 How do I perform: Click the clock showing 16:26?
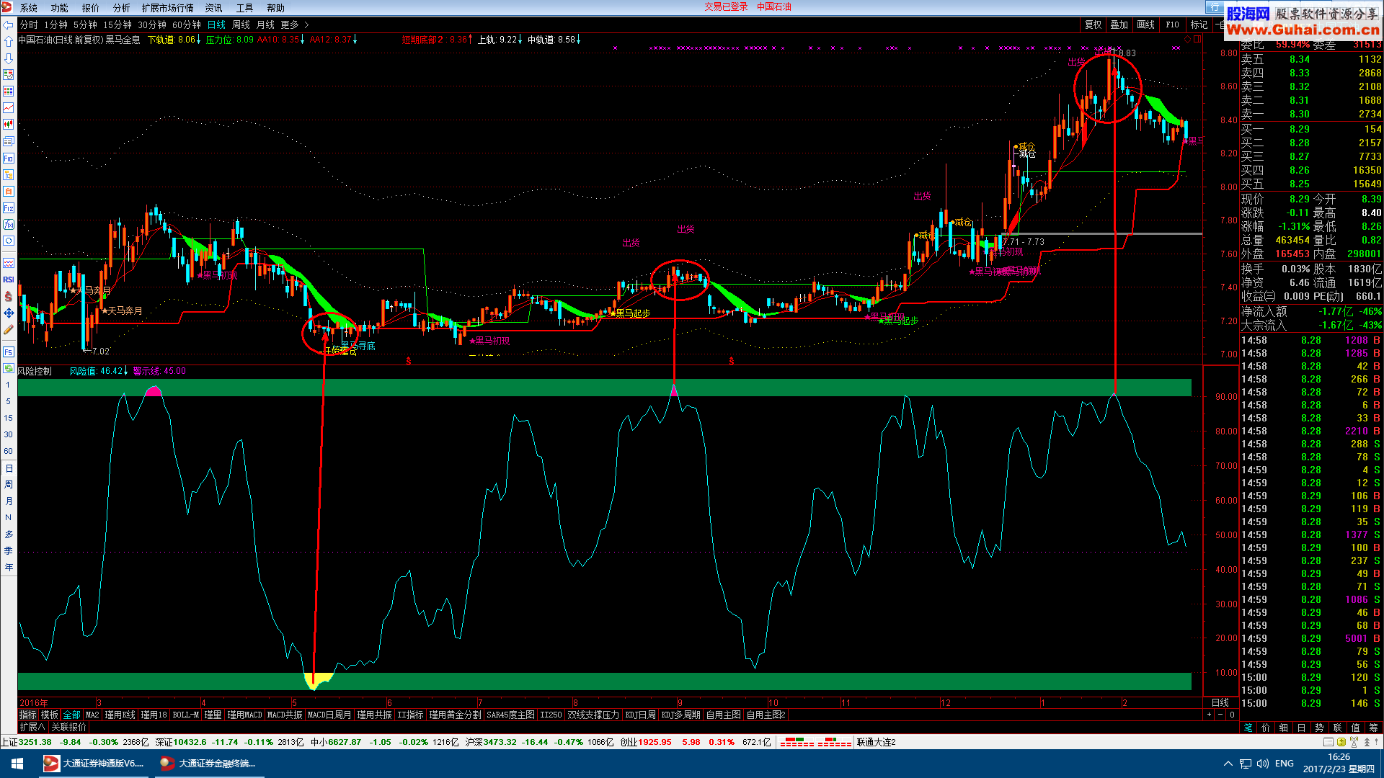(1339, 757)
